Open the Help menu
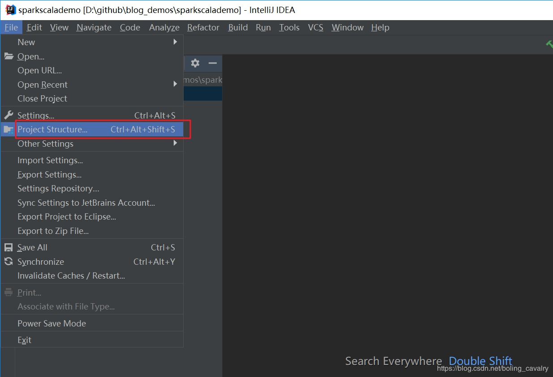The width and height of the screenshot is (553, 377). click(x=380, y=27)
